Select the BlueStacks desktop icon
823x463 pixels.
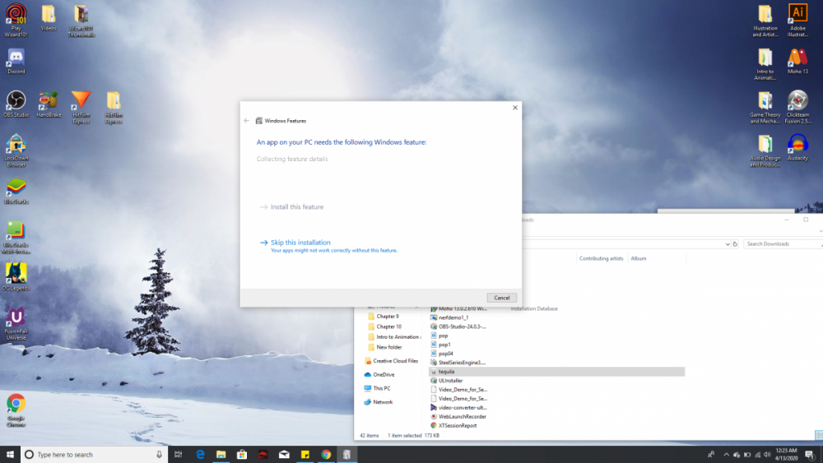tap(16, 188)
